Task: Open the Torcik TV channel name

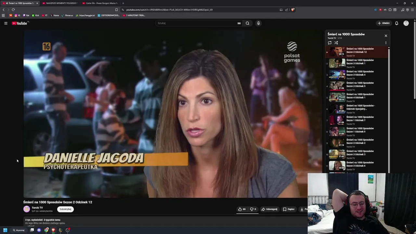Action: click(x=37, y=208)
